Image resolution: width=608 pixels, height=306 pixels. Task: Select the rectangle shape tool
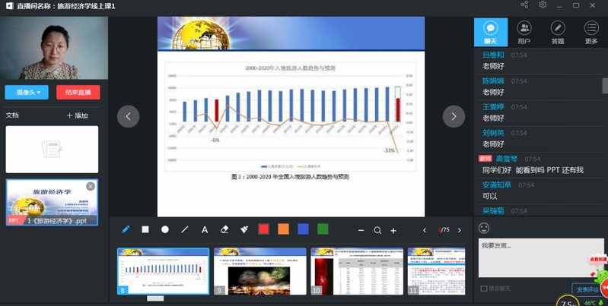tap(145, 229)
